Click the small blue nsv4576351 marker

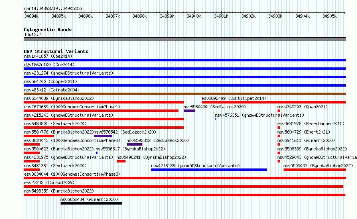tap(216, 119)
